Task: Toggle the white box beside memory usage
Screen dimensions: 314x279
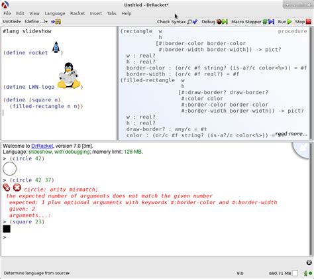Action: tap(295, 273)
